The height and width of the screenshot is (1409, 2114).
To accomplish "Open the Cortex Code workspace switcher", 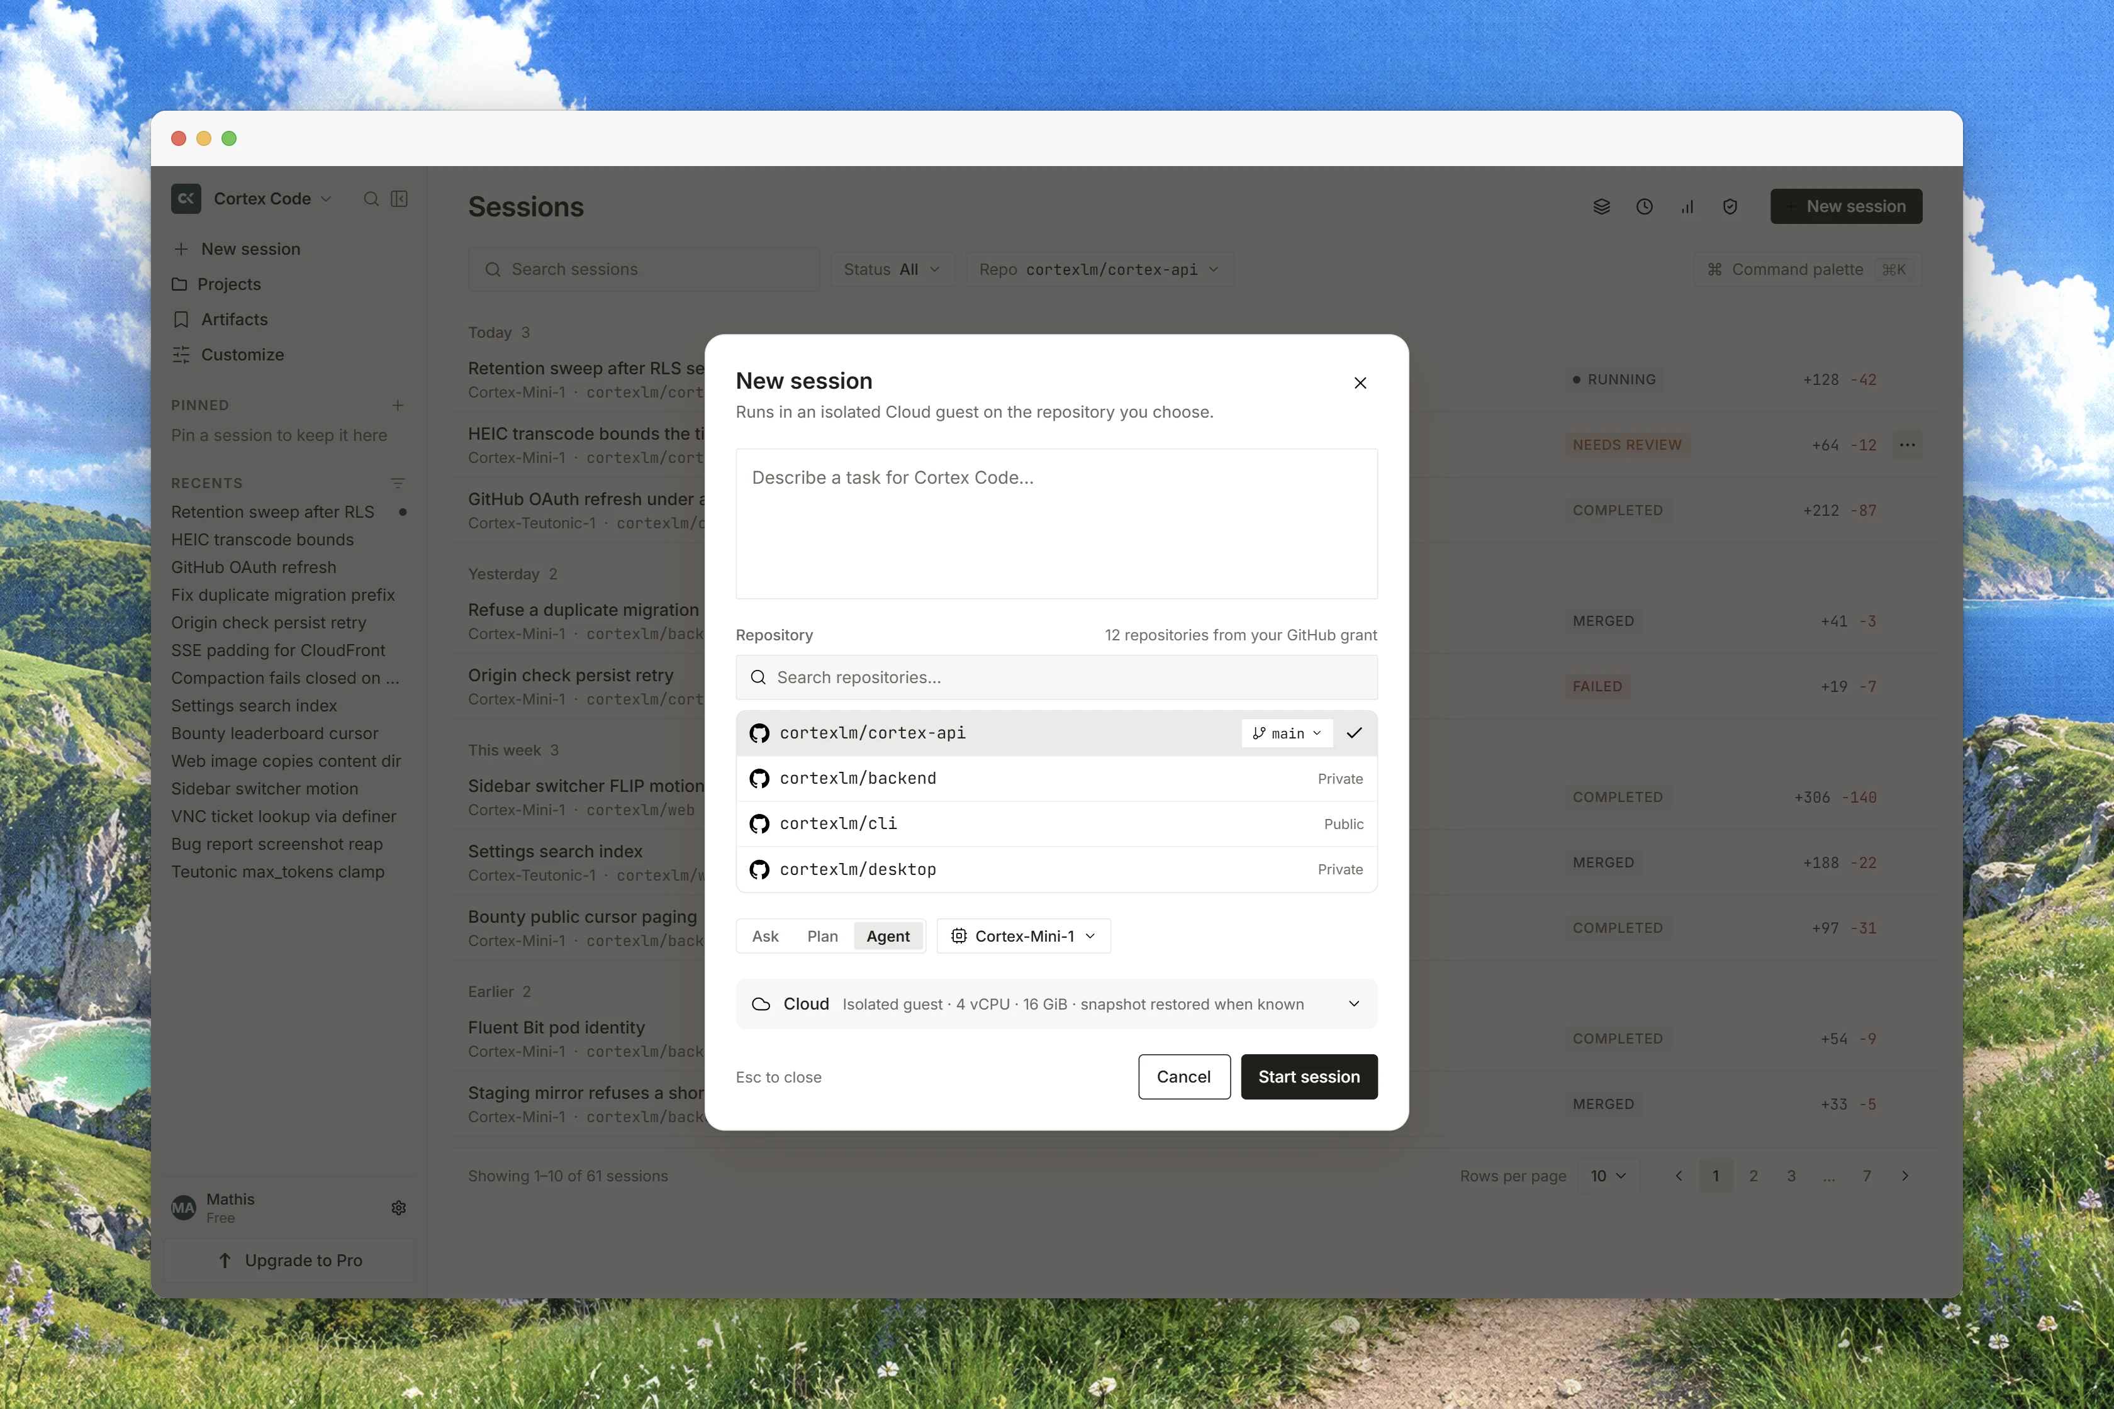I will 272,199.
